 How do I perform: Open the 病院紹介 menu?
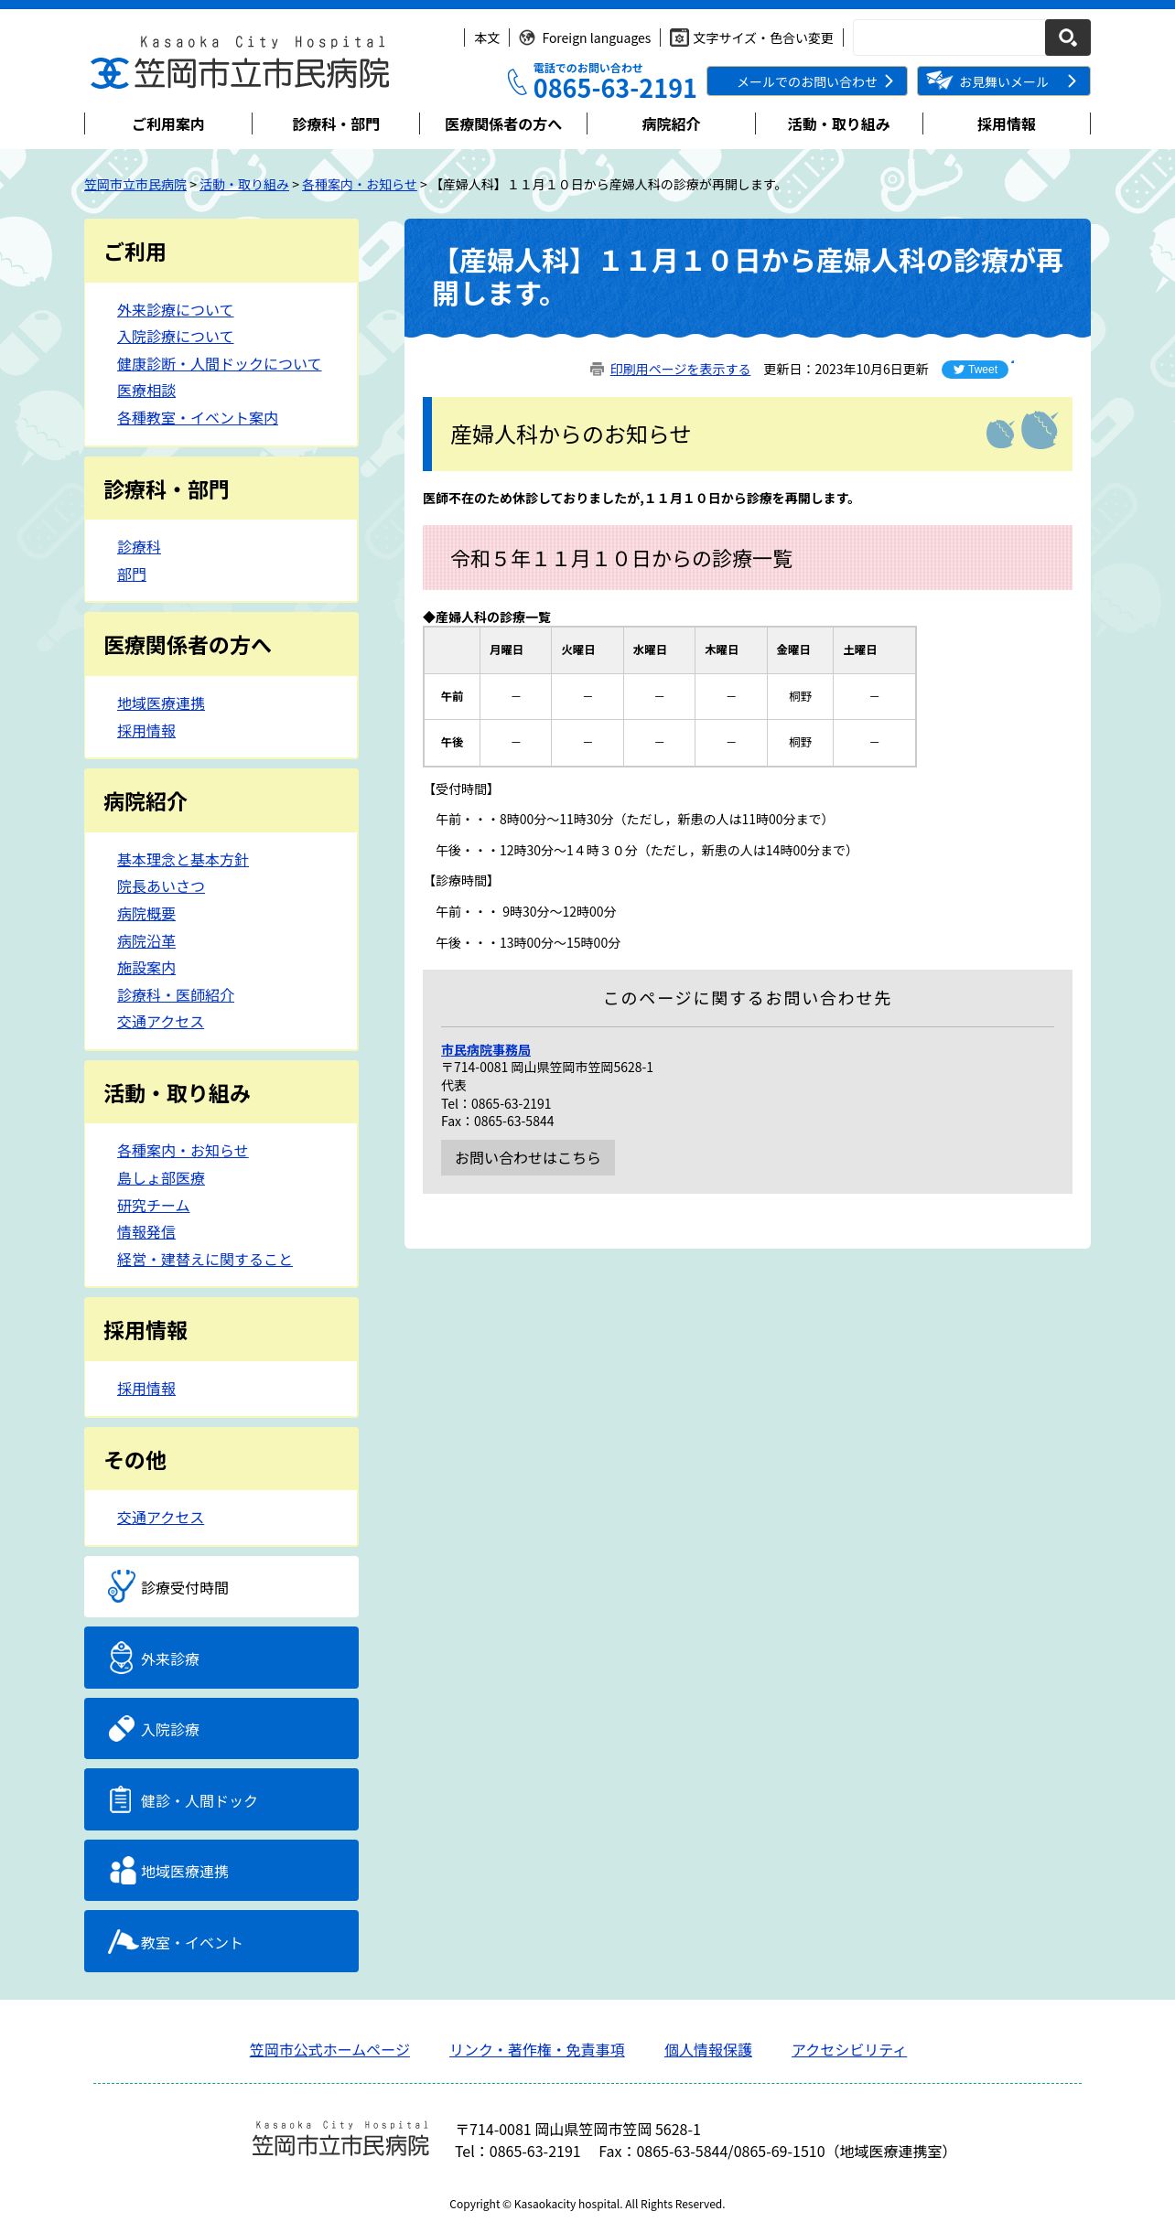point(671,124)
